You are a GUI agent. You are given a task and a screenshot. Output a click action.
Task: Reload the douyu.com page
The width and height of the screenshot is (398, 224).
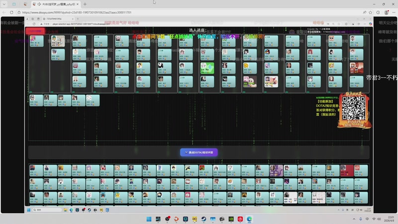tap(11, 12)
